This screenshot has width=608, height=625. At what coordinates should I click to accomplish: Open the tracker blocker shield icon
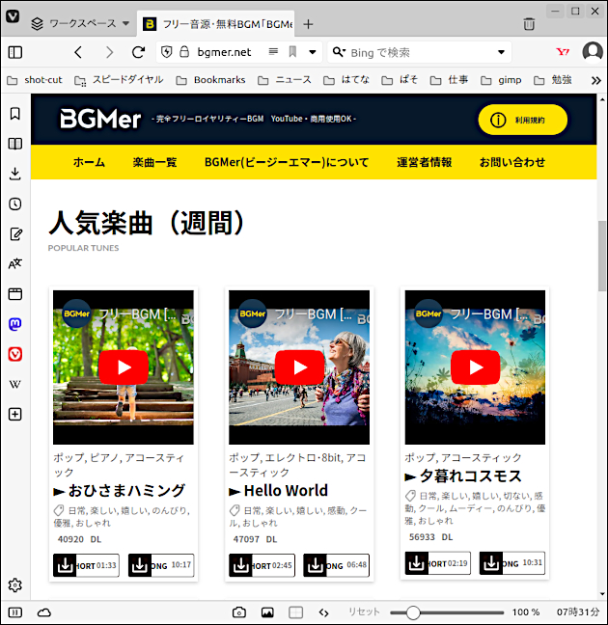click(167, 52)
